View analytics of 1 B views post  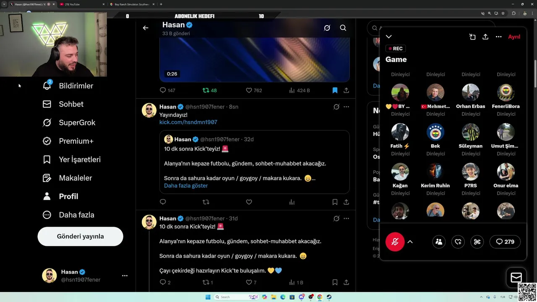pos(296,282)
